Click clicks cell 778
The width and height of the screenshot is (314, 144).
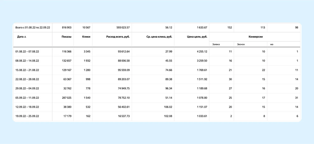[x=88, y=88]
